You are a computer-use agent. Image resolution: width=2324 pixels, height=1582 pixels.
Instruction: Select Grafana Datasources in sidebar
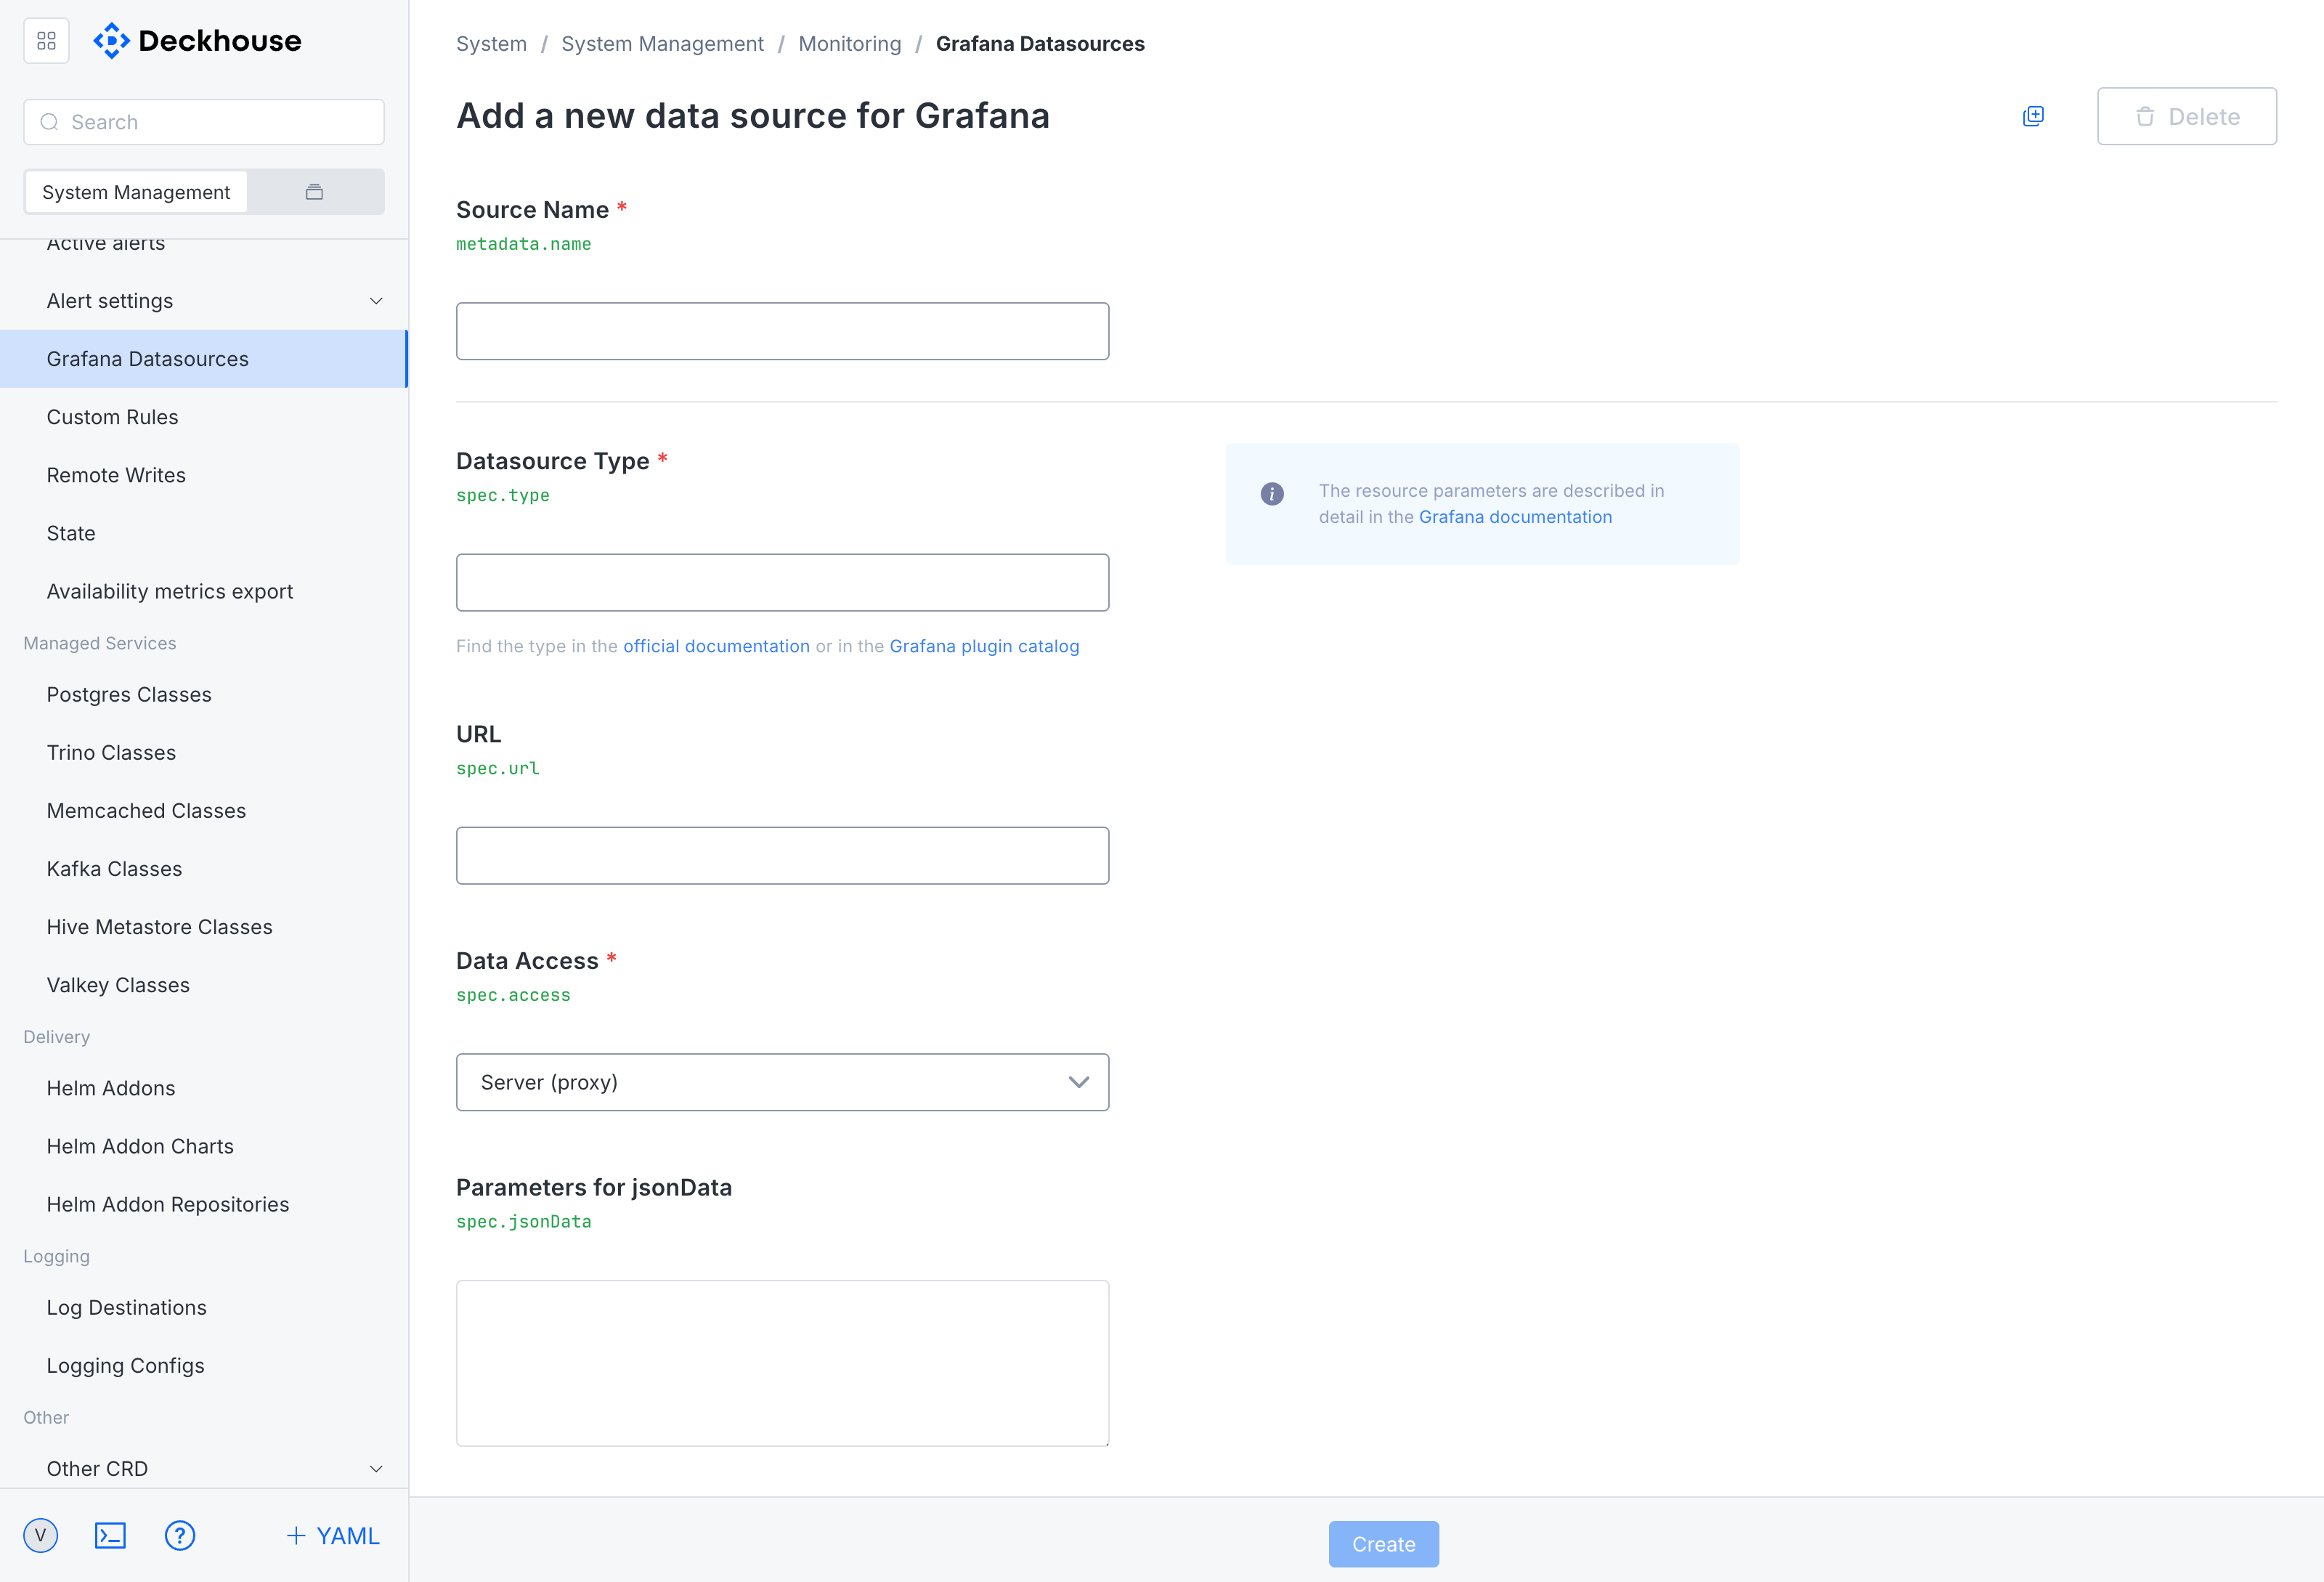coord(204,359)
